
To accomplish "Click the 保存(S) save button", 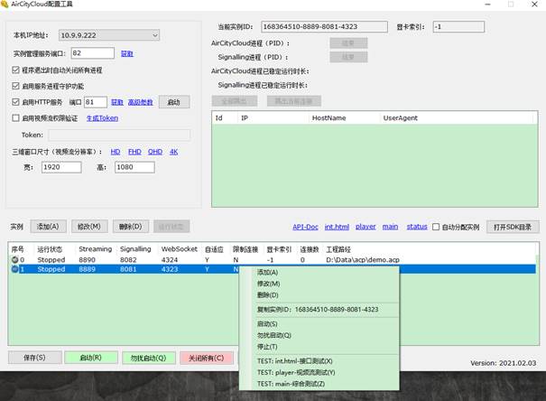I will point(35,358).
